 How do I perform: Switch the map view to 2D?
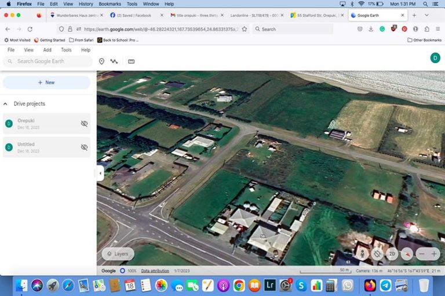point(392,254)
